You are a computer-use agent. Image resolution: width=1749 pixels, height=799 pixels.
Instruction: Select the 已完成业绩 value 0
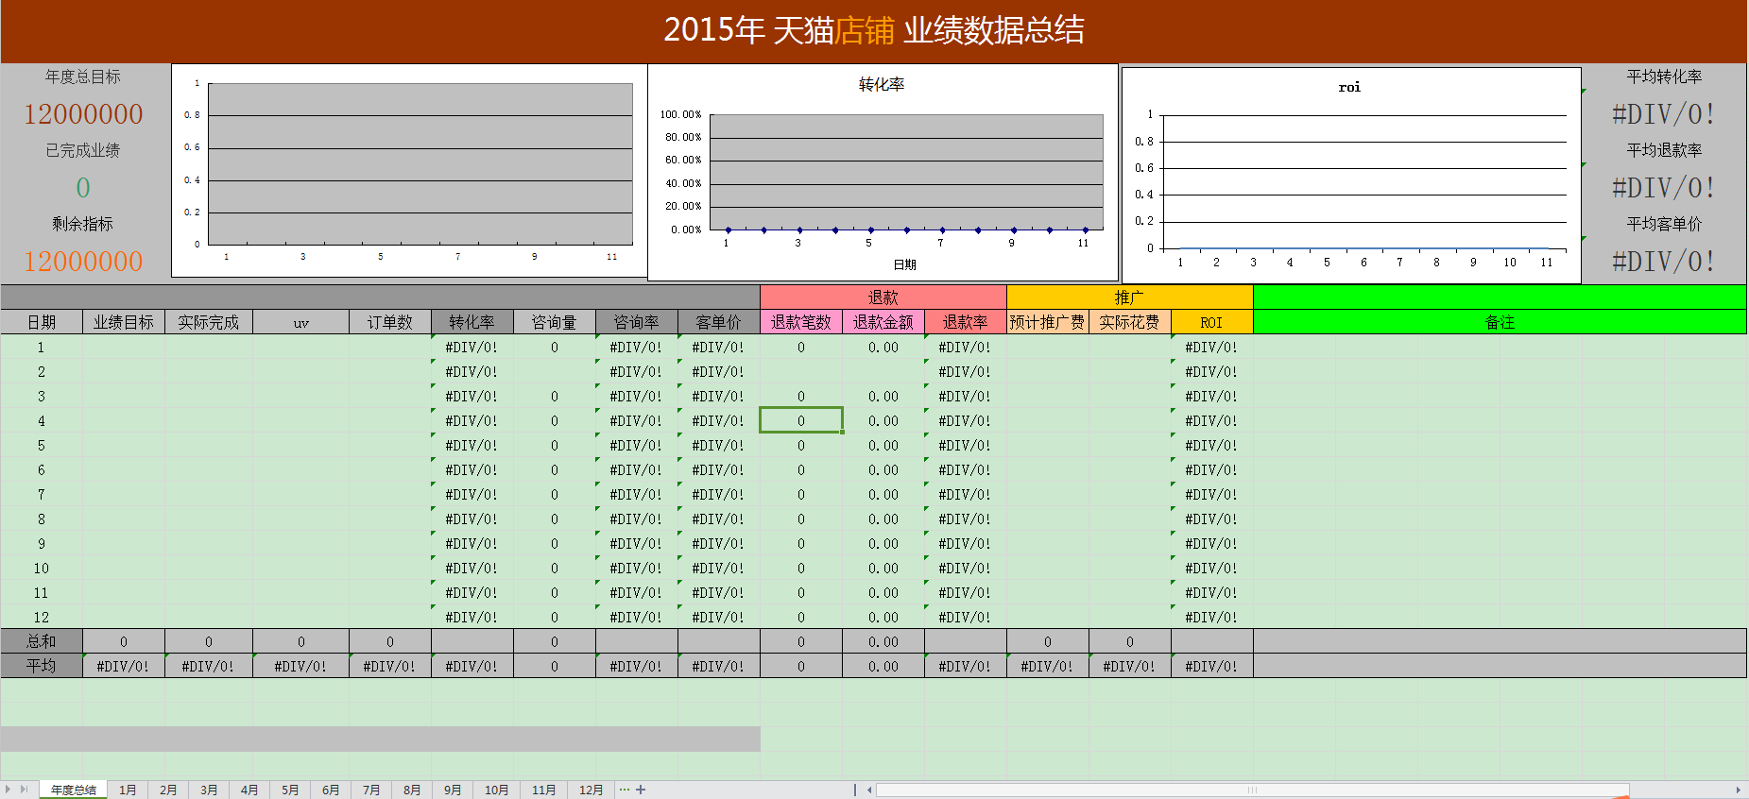pyautogui.click(x=83, y=188)
